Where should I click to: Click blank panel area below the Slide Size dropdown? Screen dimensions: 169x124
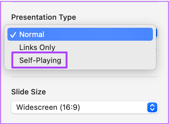tap(85, 118)
